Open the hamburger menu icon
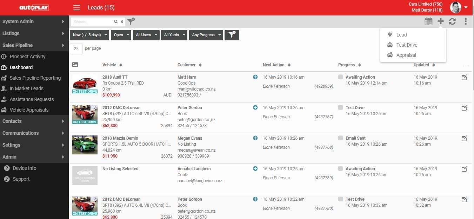474x219 pixels. click(76, 8)
